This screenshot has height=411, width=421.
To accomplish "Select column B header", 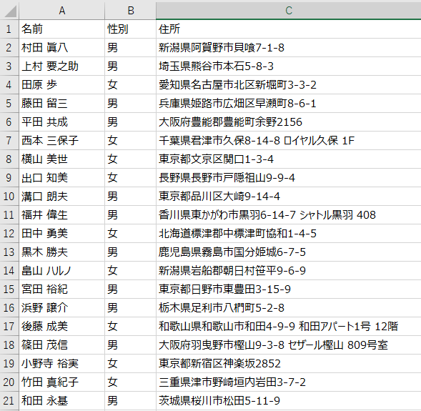I will [131, 11].
